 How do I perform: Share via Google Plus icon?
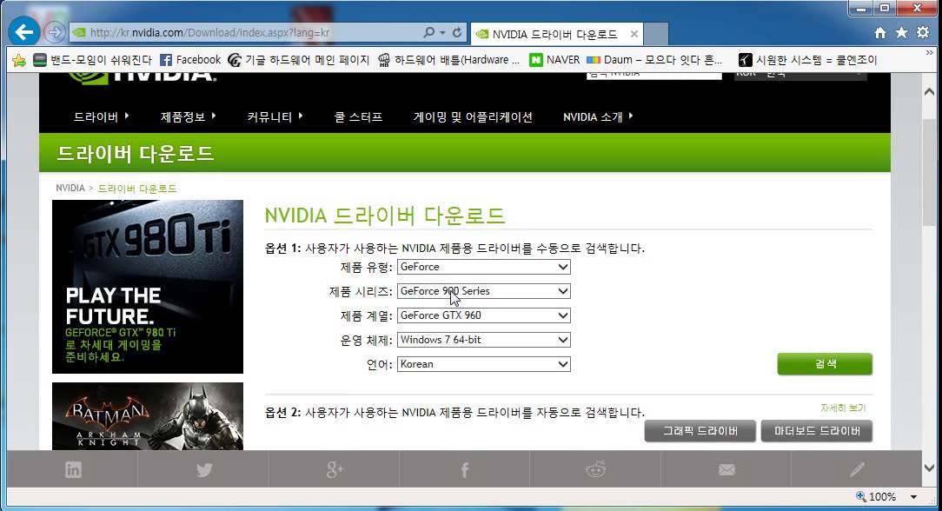click(334, 469)
